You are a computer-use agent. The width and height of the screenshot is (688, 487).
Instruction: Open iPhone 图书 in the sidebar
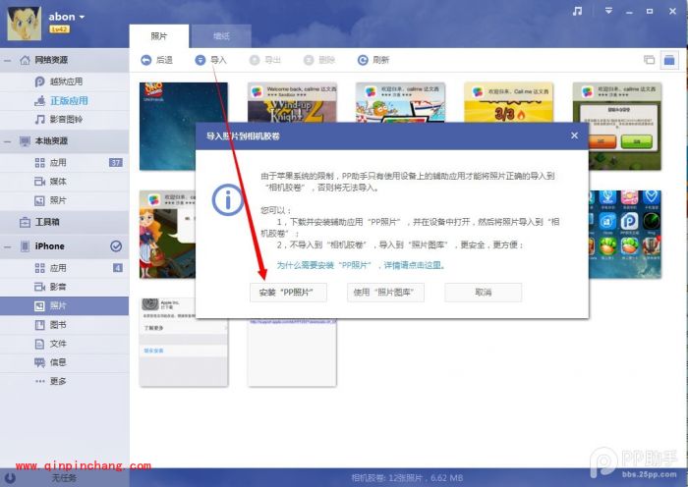tap(64, 325)
